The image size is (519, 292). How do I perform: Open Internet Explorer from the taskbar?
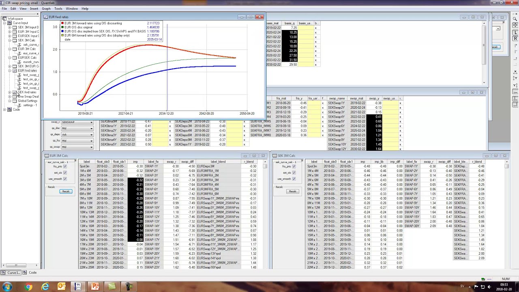(x=45, y=287)
